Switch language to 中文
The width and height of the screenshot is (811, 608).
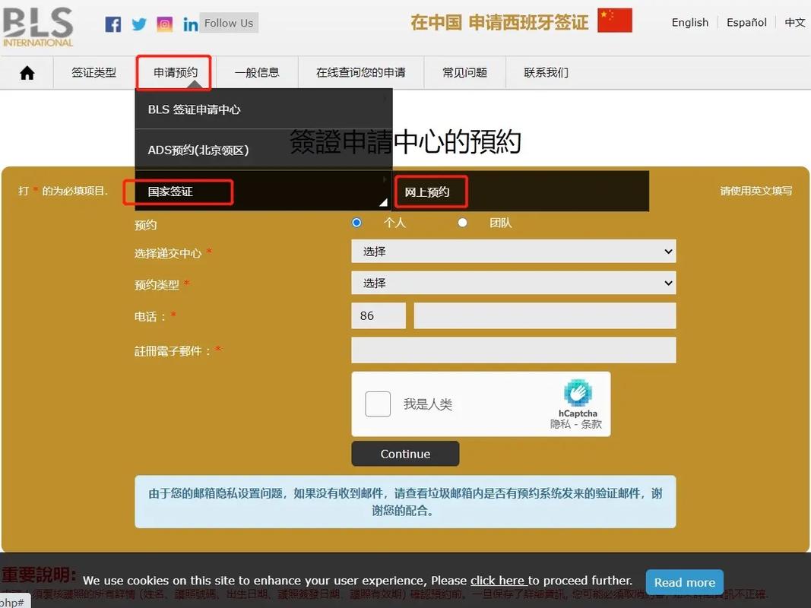point(794,22)
